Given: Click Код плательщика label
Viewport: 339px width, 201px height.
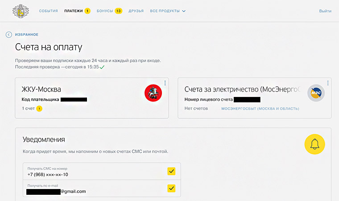Looking at the screenshot, I should pyautogui.click(x=40, y=100).
